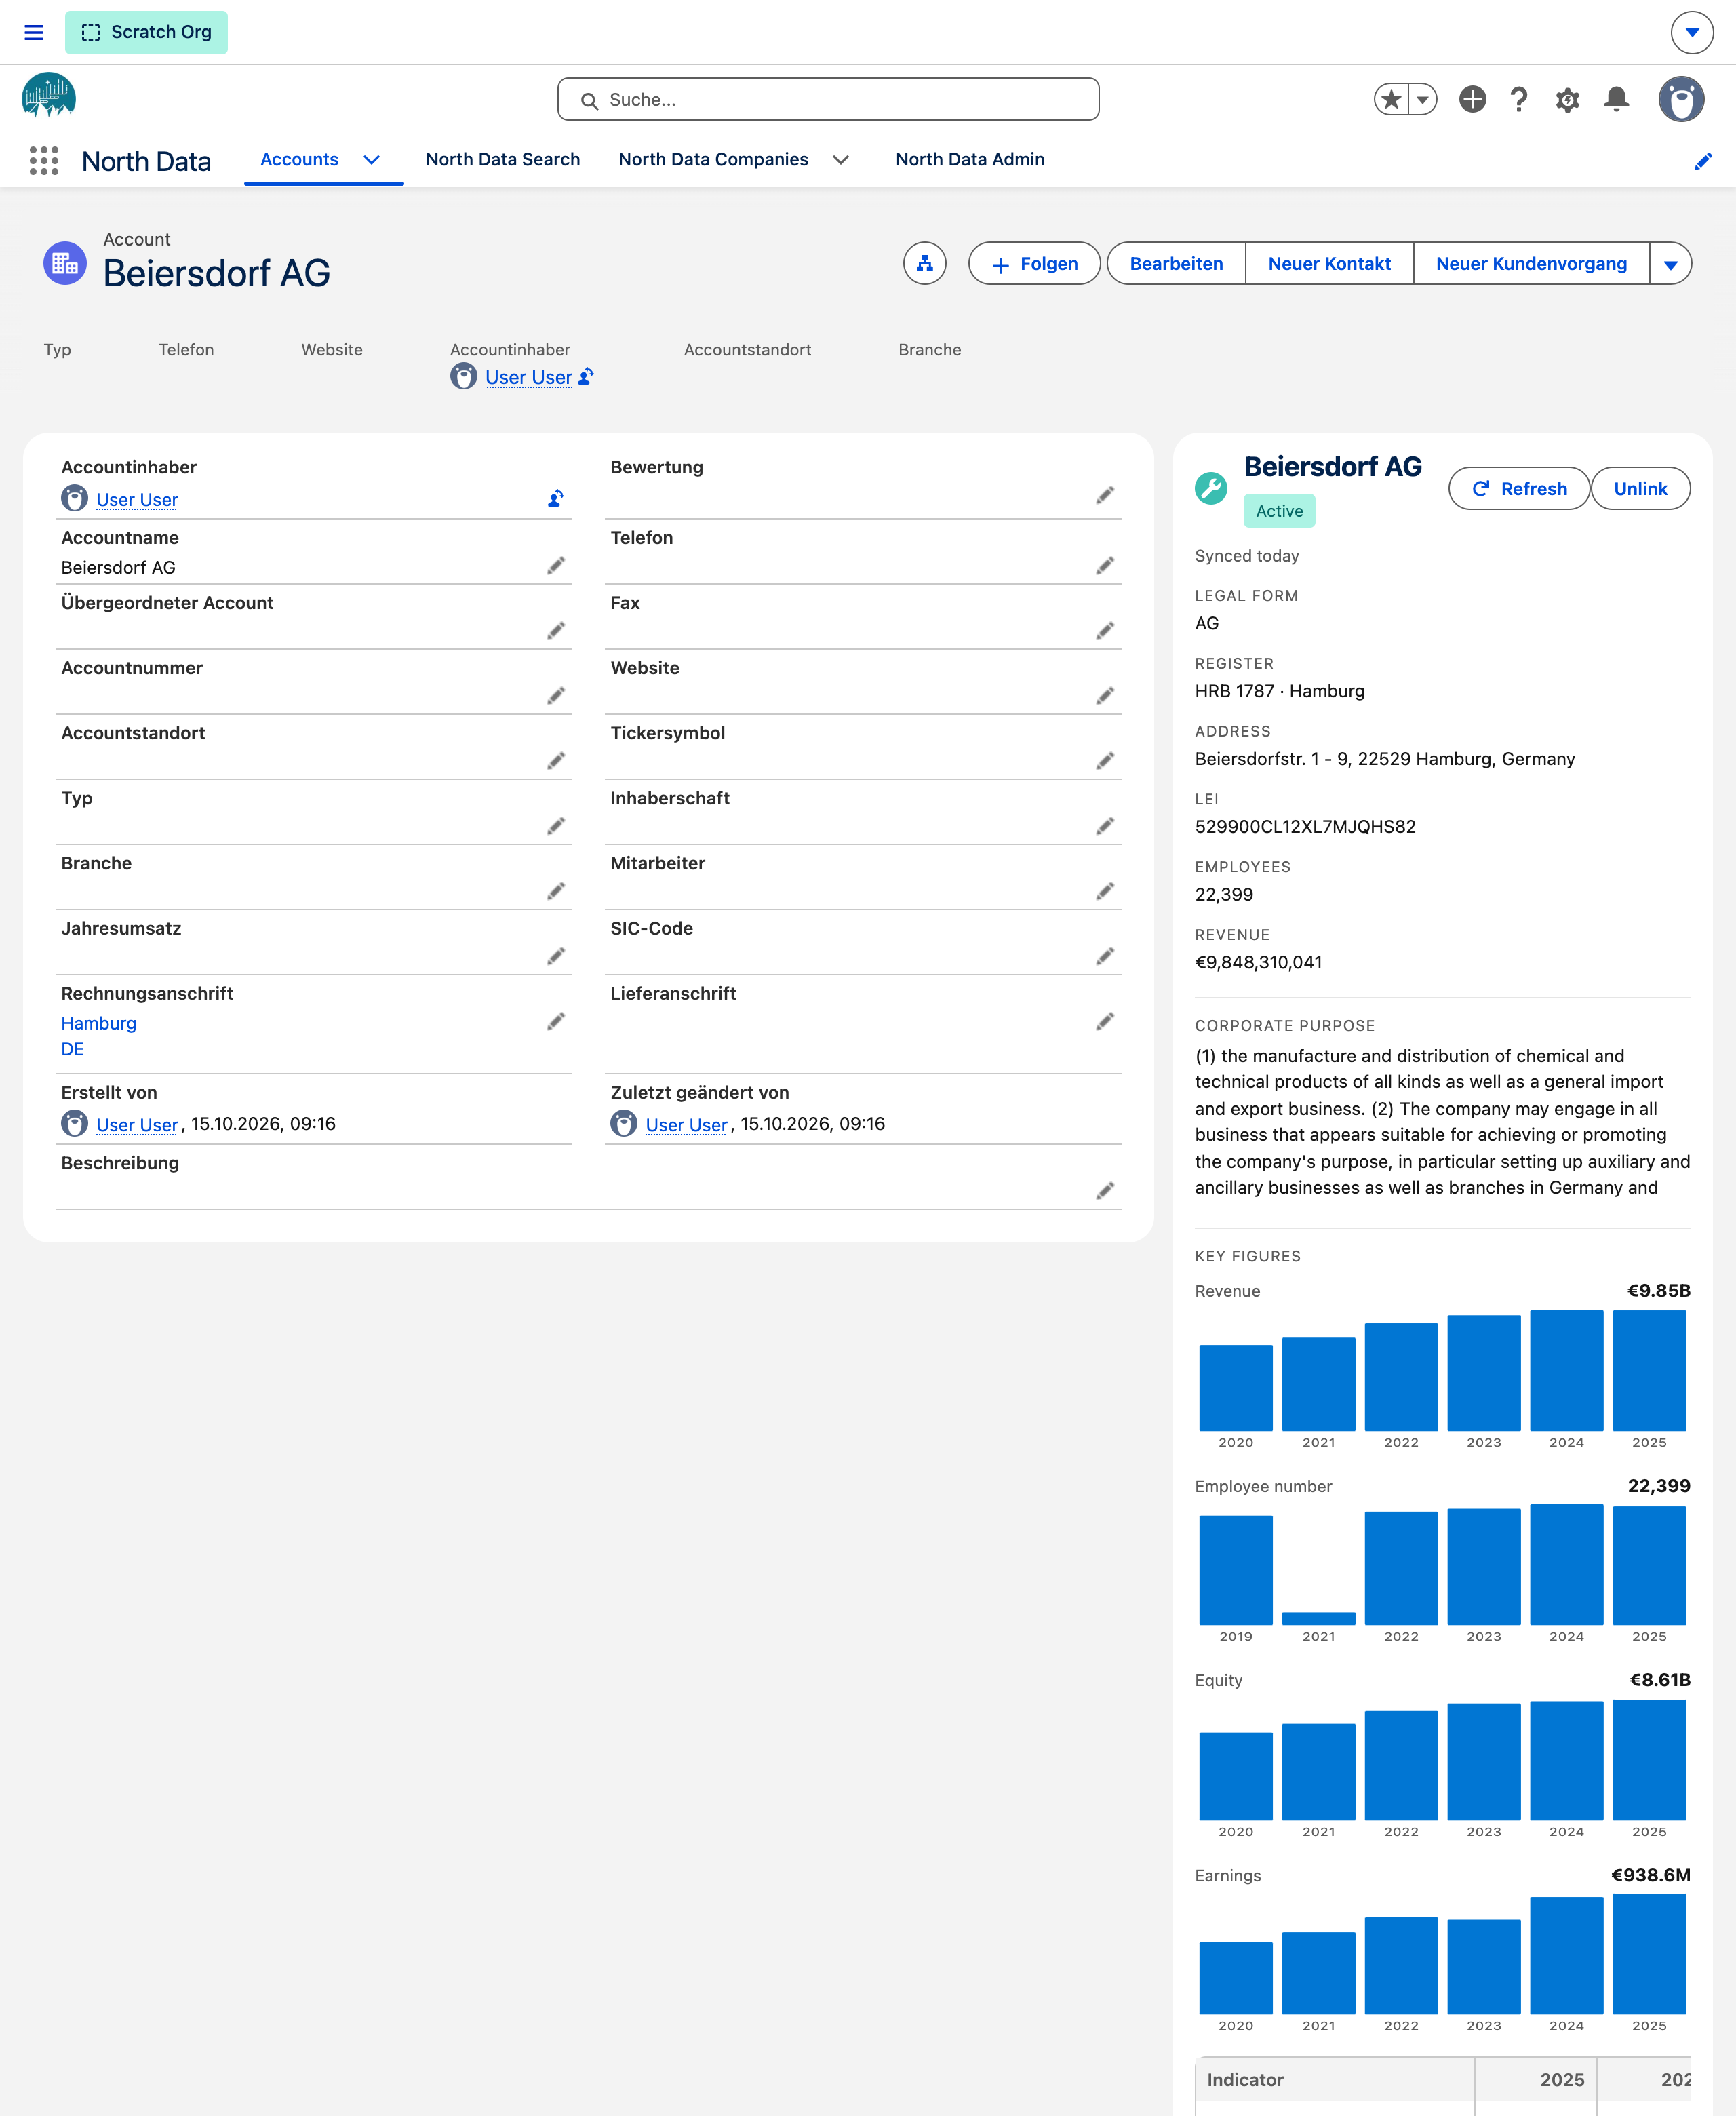Viewport: 1736px width, 2116px height.
Task: Click the Scratch Org badge
Action: coord(147,32)
